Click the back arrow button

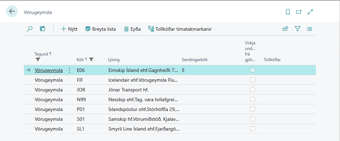[x=12, y=12]
